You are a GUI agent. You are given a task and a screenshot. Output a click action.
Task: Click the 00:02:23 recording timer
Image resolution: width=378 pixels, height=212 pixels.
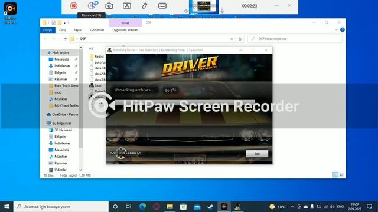(249, 6)
